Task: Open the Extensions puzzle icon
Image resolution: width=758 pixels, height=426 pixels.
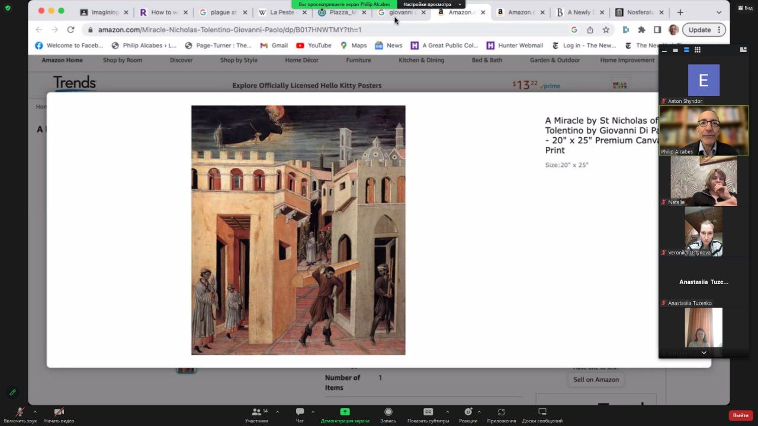Action: tap(641, 30)
